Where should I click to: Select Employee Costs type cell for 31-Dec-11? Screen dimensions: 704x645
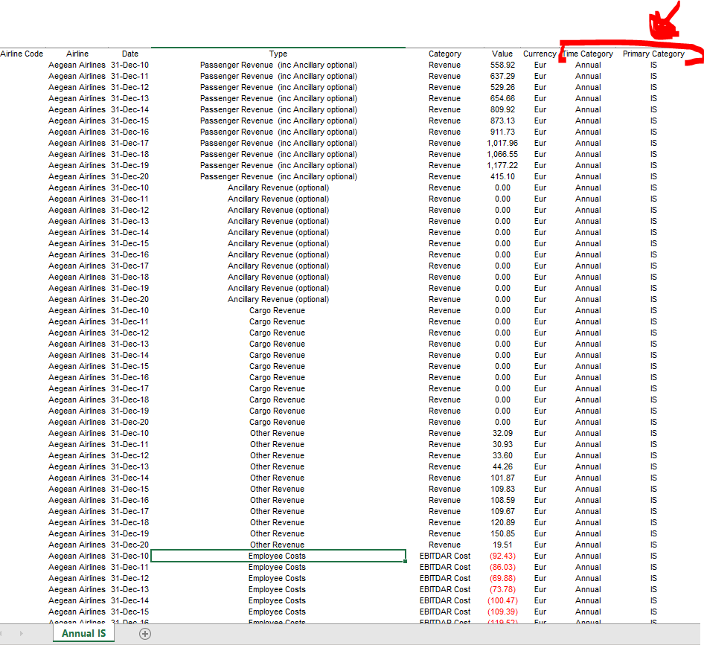point(278,568)
